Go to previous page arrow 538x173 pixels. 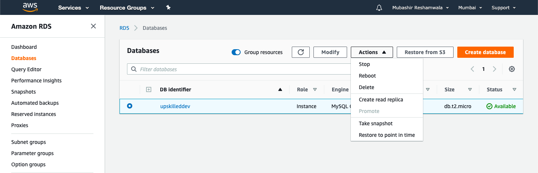(x=472, y=69)
